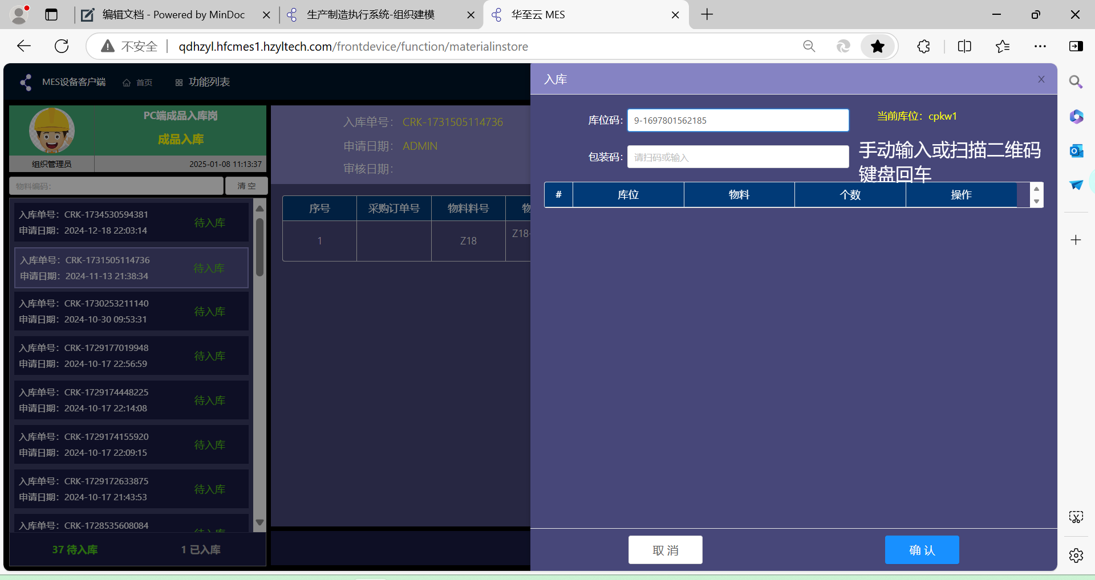Viewport: 1095px width, 580px height.
Task: Open the blue paper-plane sidebar app
Action: (x=1076, y=185)
